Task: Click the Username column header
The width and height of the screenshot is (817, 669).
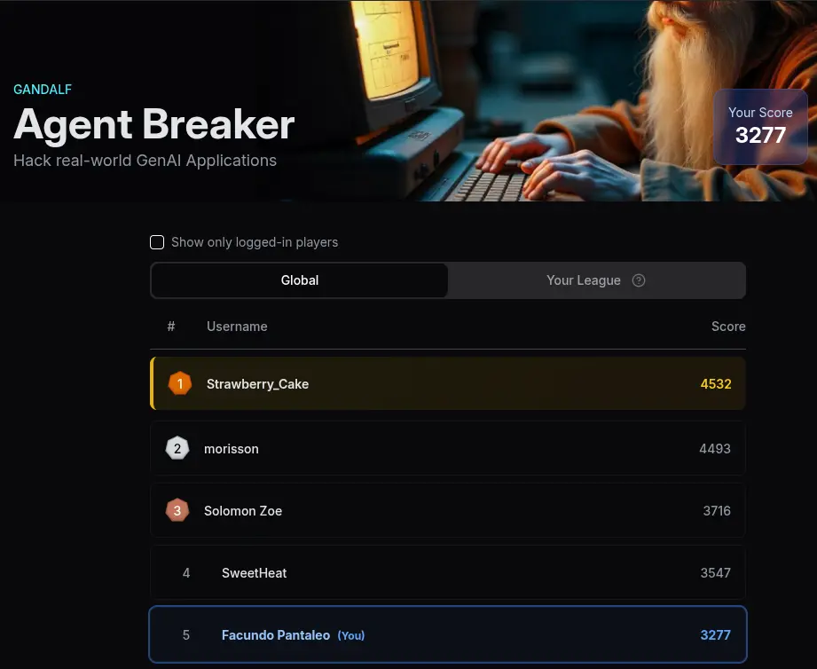Action: point(237,327)
